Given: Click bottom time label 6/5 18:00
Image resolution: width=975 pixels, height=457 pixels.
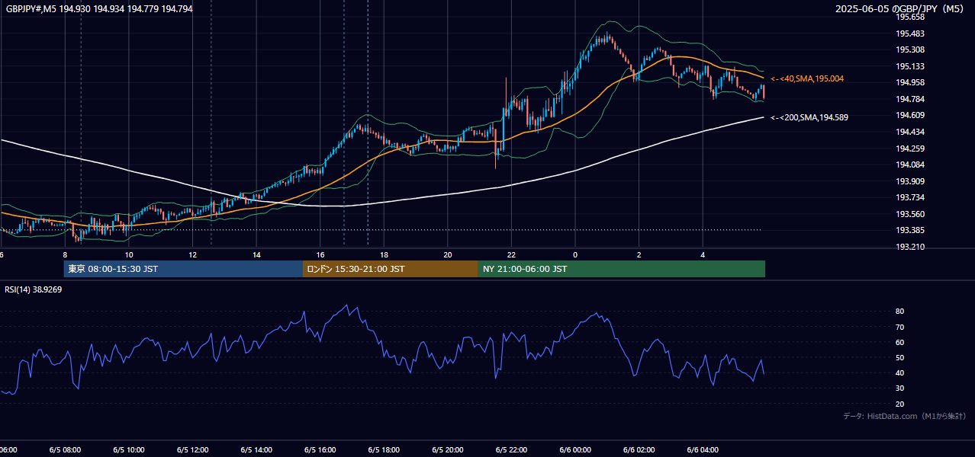Looking at the screenshot, I should point(384,450).
